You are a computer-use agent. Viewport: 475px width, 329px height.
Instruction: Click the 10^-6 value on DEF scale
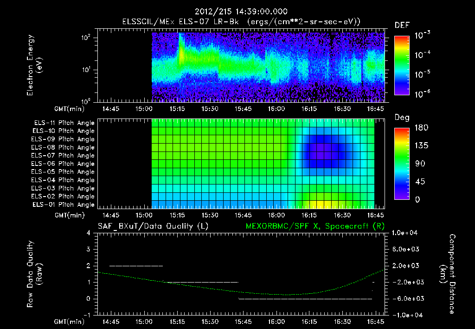(x=422, y=94)
